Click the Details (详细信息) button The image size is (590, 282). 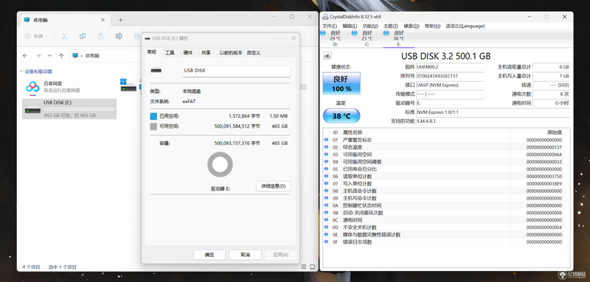point(273,186)
